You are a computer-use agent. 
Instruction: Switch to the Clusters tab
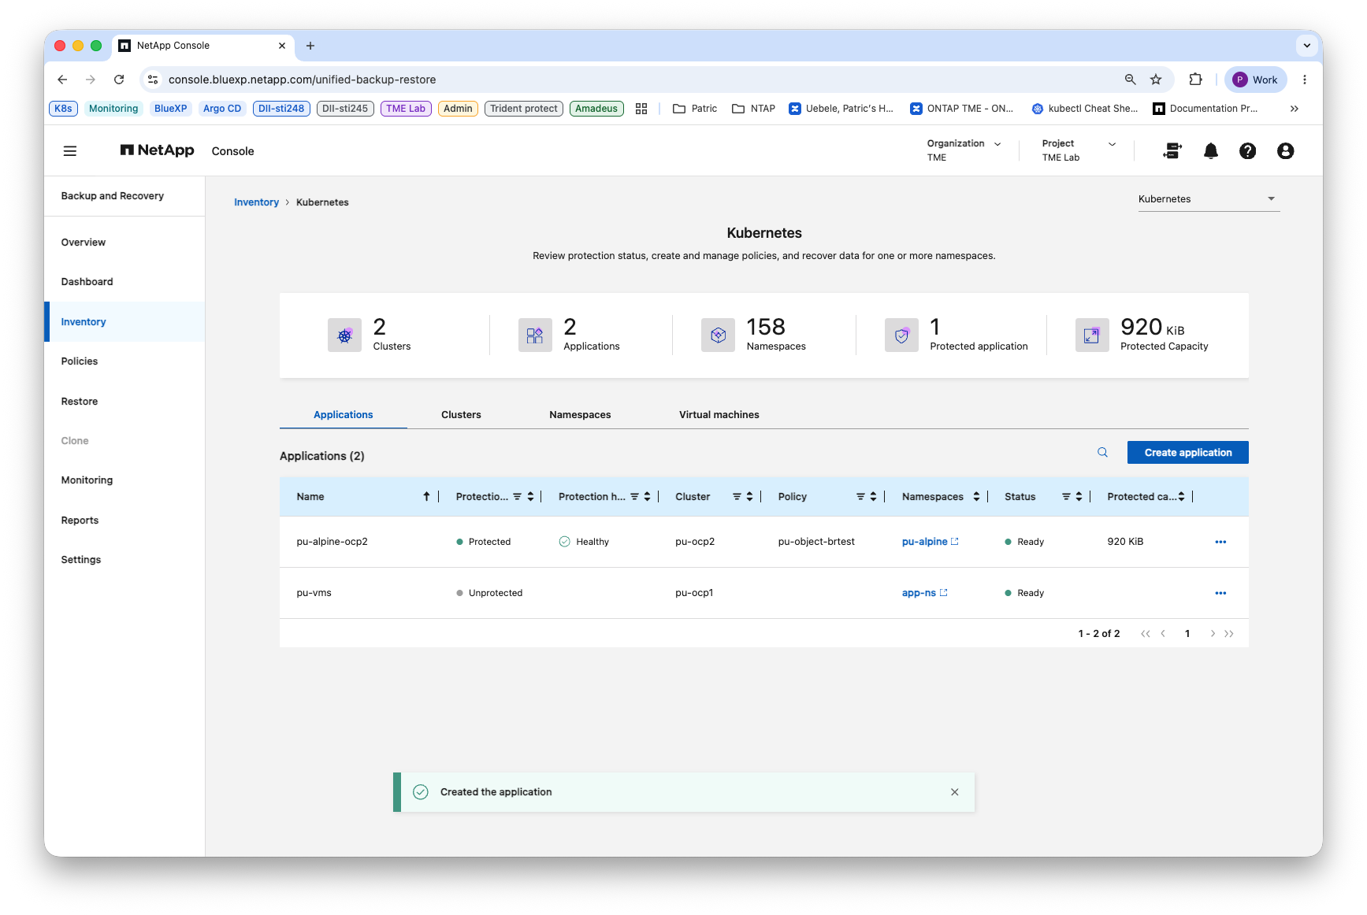(x=461, y=415)
